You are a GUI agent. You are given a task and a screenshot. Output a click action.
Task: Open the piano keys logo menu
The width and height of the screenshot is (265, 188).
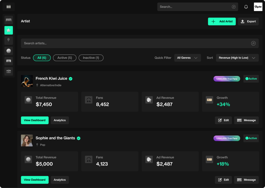point(9,7)
